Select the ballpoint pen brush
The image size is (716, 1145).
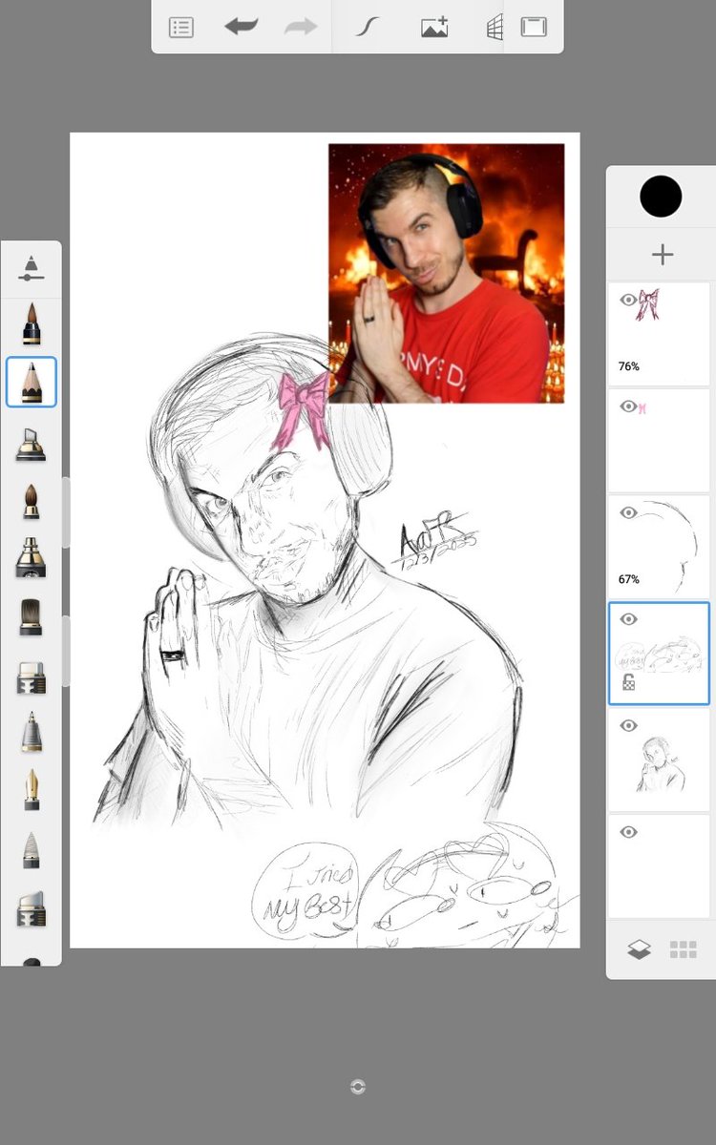32,733
